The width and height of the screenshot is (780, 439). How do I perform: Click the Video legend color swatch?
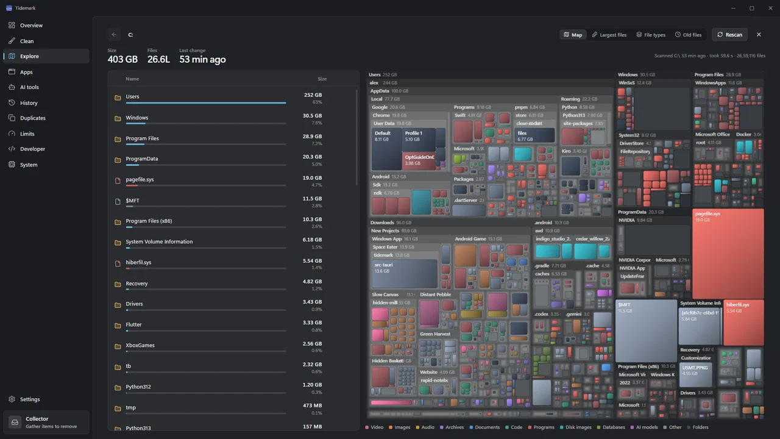click(x=367, y=427)
